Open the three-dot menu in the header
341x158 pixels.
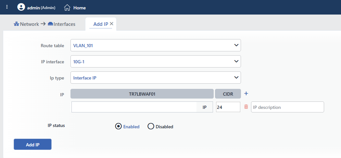click(7, 7)
